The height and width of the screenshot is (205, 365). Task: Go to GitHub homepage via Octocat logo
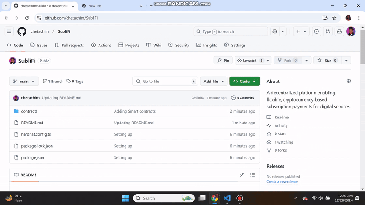(22, 31)
